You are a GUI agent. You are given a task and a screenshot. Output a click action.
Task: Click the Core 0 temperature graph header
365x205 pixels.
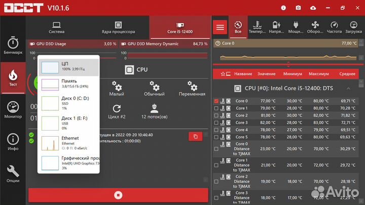[x=286, y=43]
